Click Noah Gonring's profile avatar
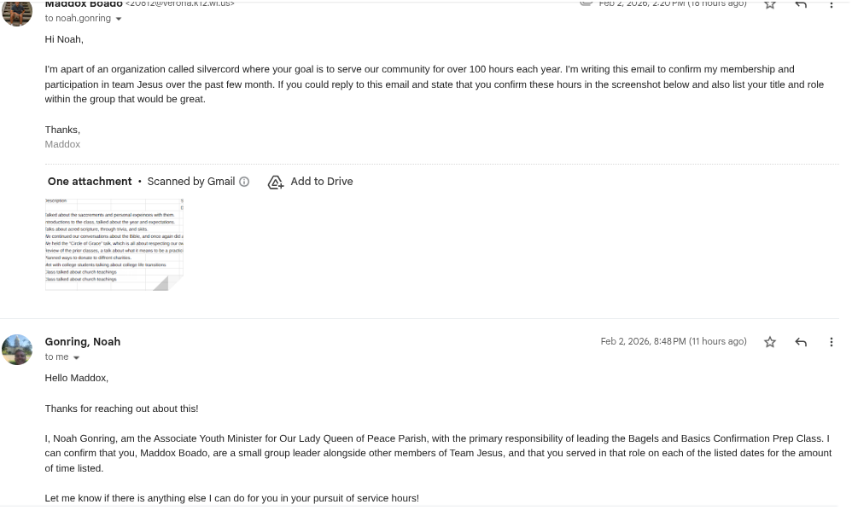Image resolution: width=852 pixels, height=516 pixels. [x=17, y=350]
